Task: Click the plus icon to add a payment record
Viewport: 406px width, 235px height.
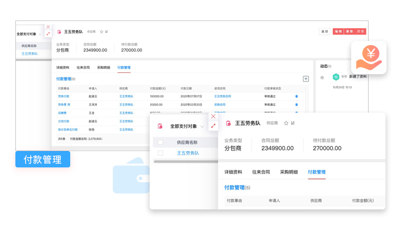Action: [306, 79]
